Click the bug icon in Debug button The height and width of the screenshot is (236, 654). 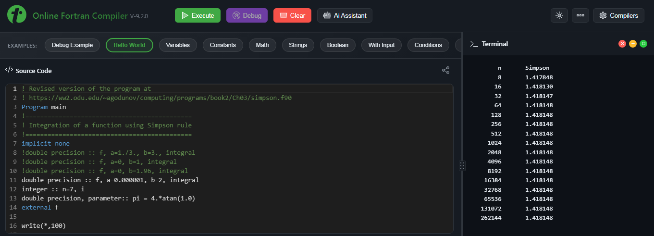point(236,15)
